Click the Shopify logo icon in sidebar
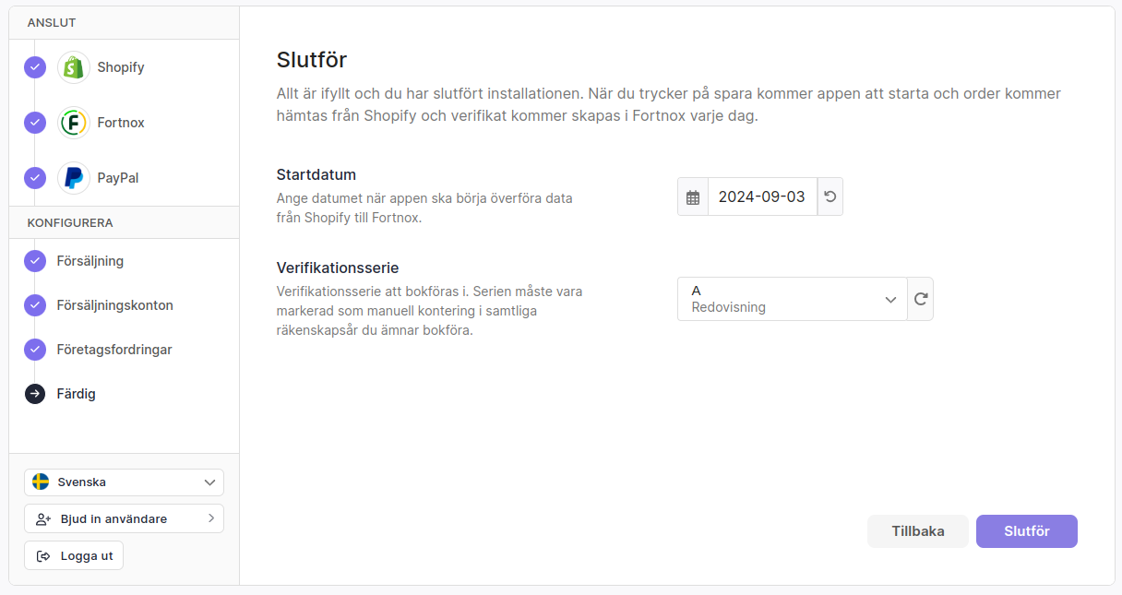This screenshot has height=595, width=1122. (x=74, y=67)
